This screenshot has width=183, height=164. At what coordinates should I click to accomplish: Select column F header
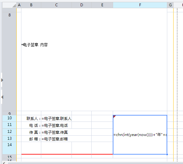pos(140,5)
